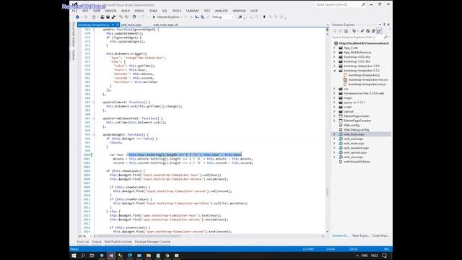This screenshot has width=462, height=260.
Task: Open the TEAM menu
Action: (153, 11)
